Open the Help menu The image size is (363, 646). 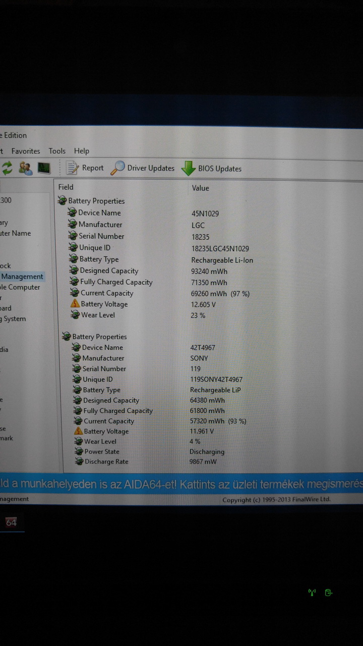click(82, 151)
